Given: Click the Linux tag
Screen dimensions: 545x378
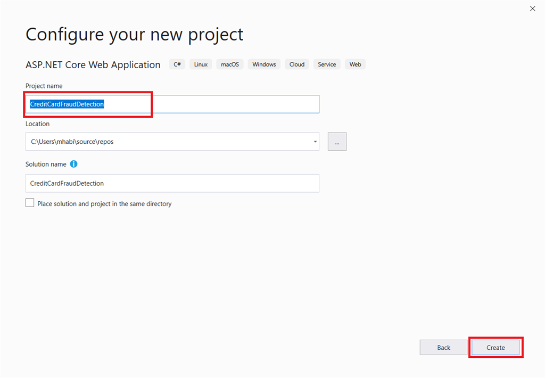Looking at the screenshot, I should tap(201, 64).
